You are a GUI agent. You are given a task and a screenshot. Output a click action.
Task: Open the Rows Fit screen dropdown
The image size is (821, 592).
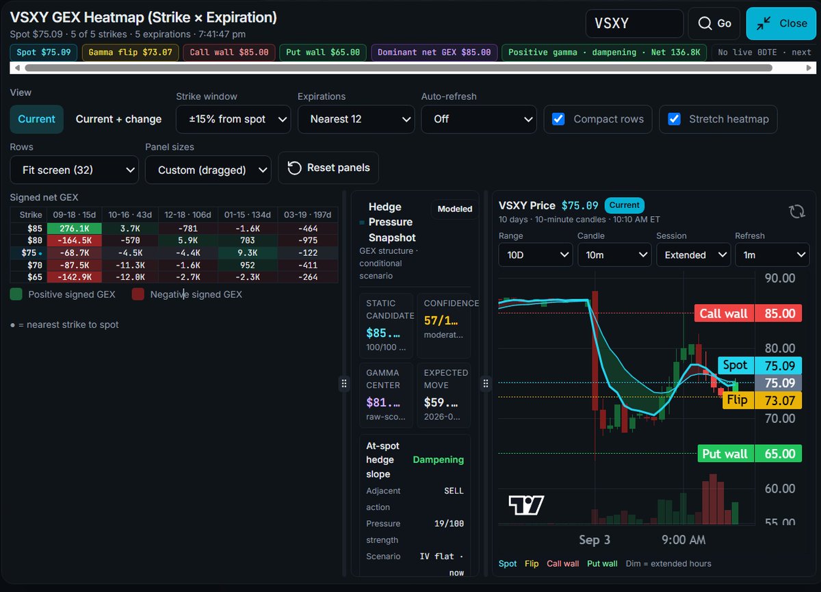point(75,170)
